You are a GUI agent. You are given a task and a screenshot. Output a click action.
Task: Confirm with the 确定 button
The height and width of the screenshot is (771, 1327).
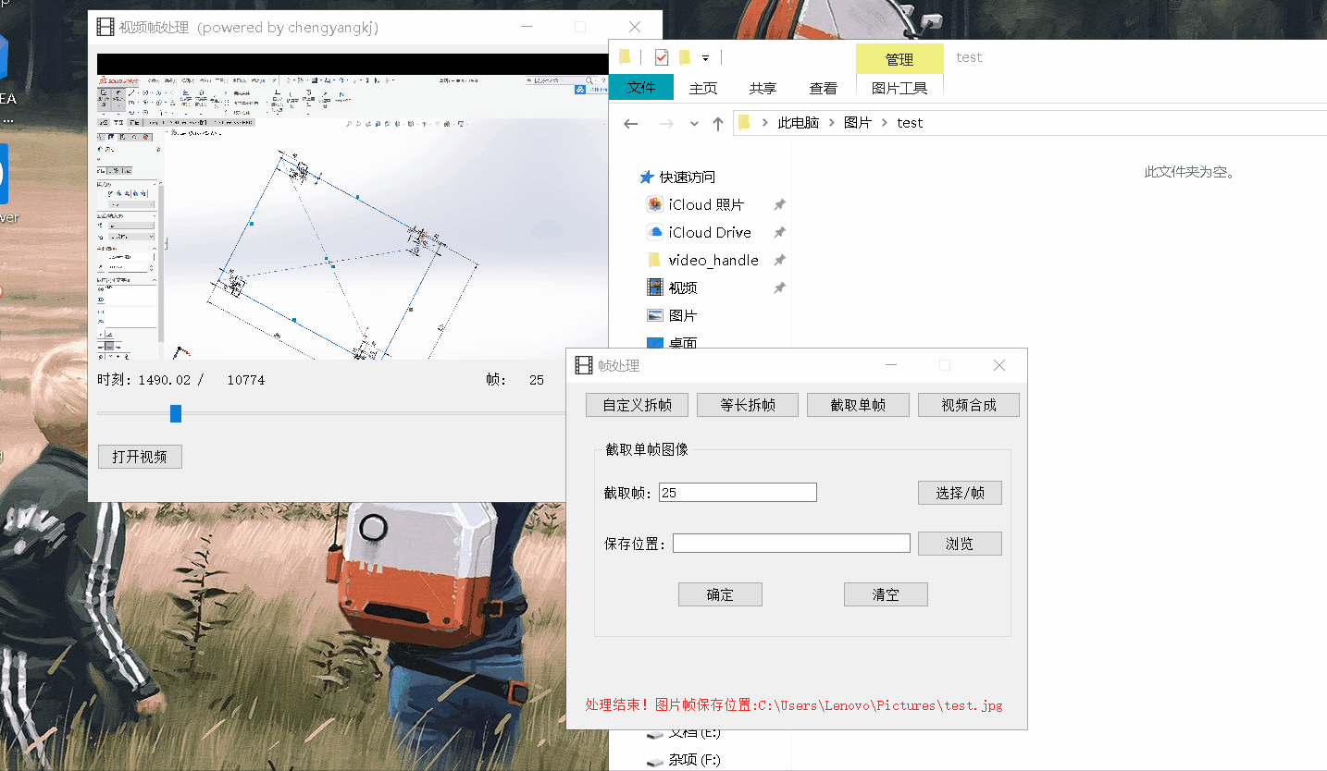(720, 594)
